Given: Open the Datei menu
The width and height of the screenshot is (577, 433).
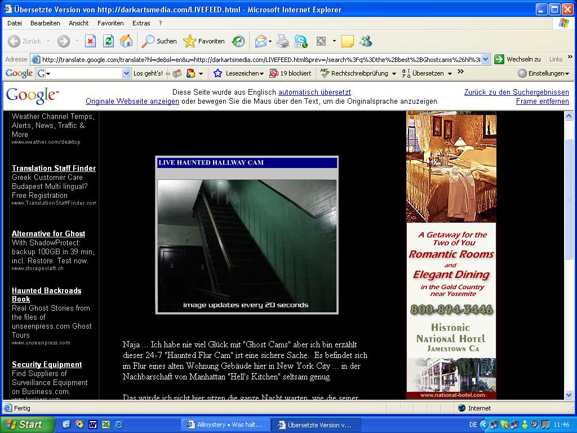Looking at the screenshot, I should click(x=14, y=23).
